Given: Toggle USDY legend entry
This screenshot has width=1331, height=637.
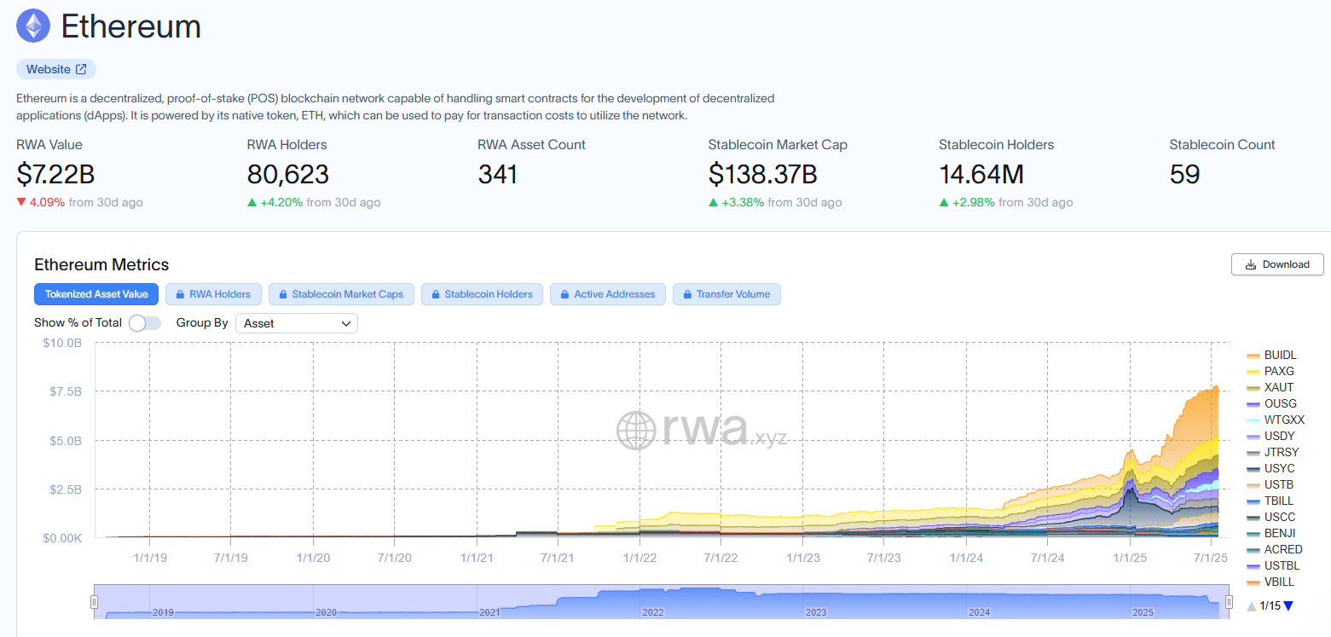Looking at the screenshot, I should click(x=1270, y=436).
